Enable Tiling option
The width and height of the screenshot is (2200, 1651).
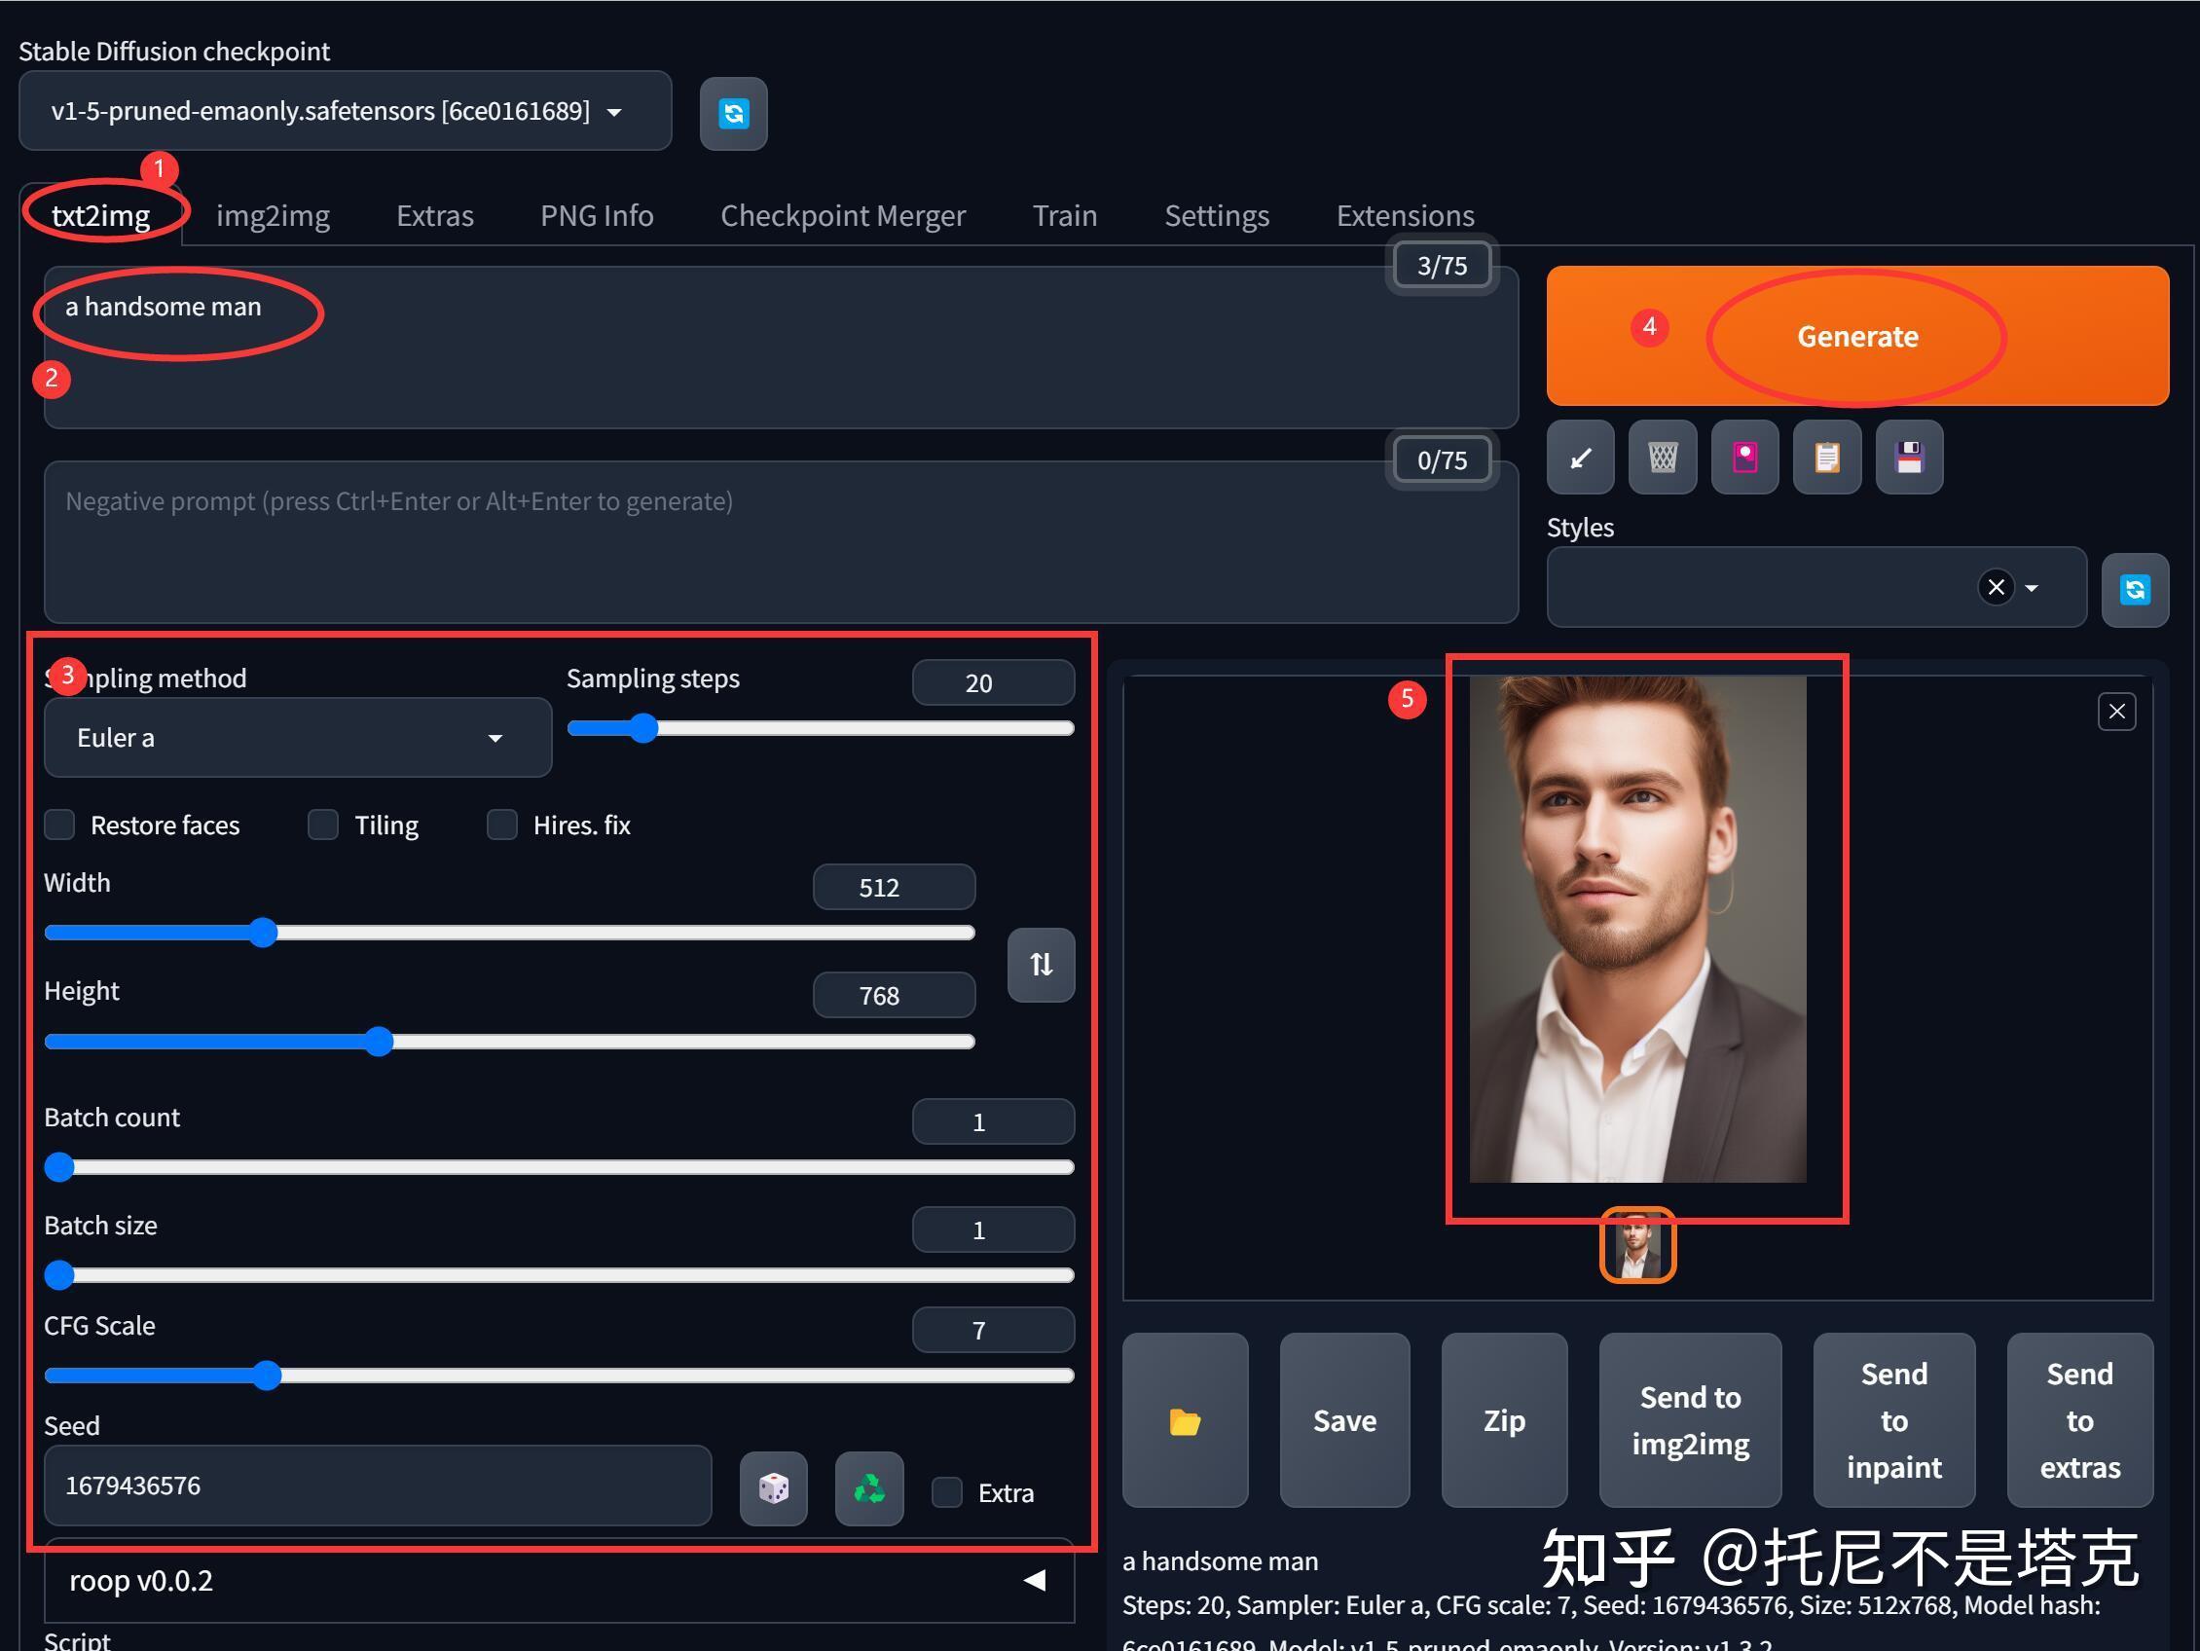[322, 825]
